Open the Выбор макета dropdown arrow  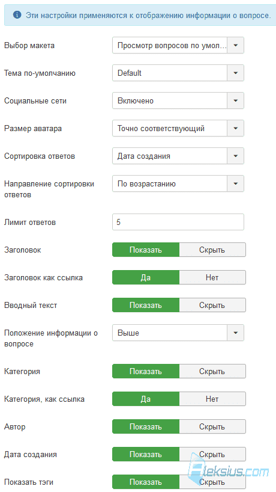click(x=235, y=46)
